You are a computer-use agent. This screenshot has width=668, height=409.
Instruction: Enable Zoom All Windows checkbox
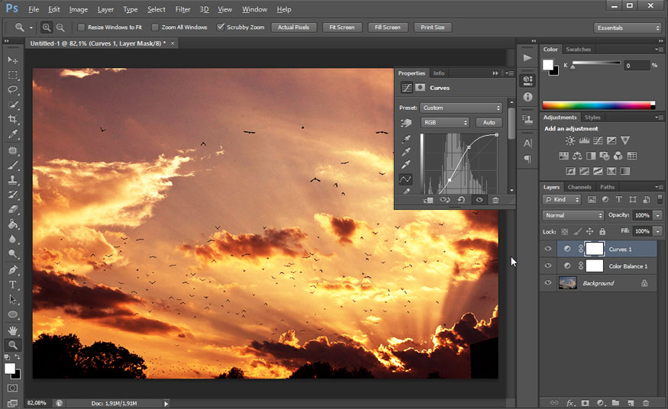(155, 27)
